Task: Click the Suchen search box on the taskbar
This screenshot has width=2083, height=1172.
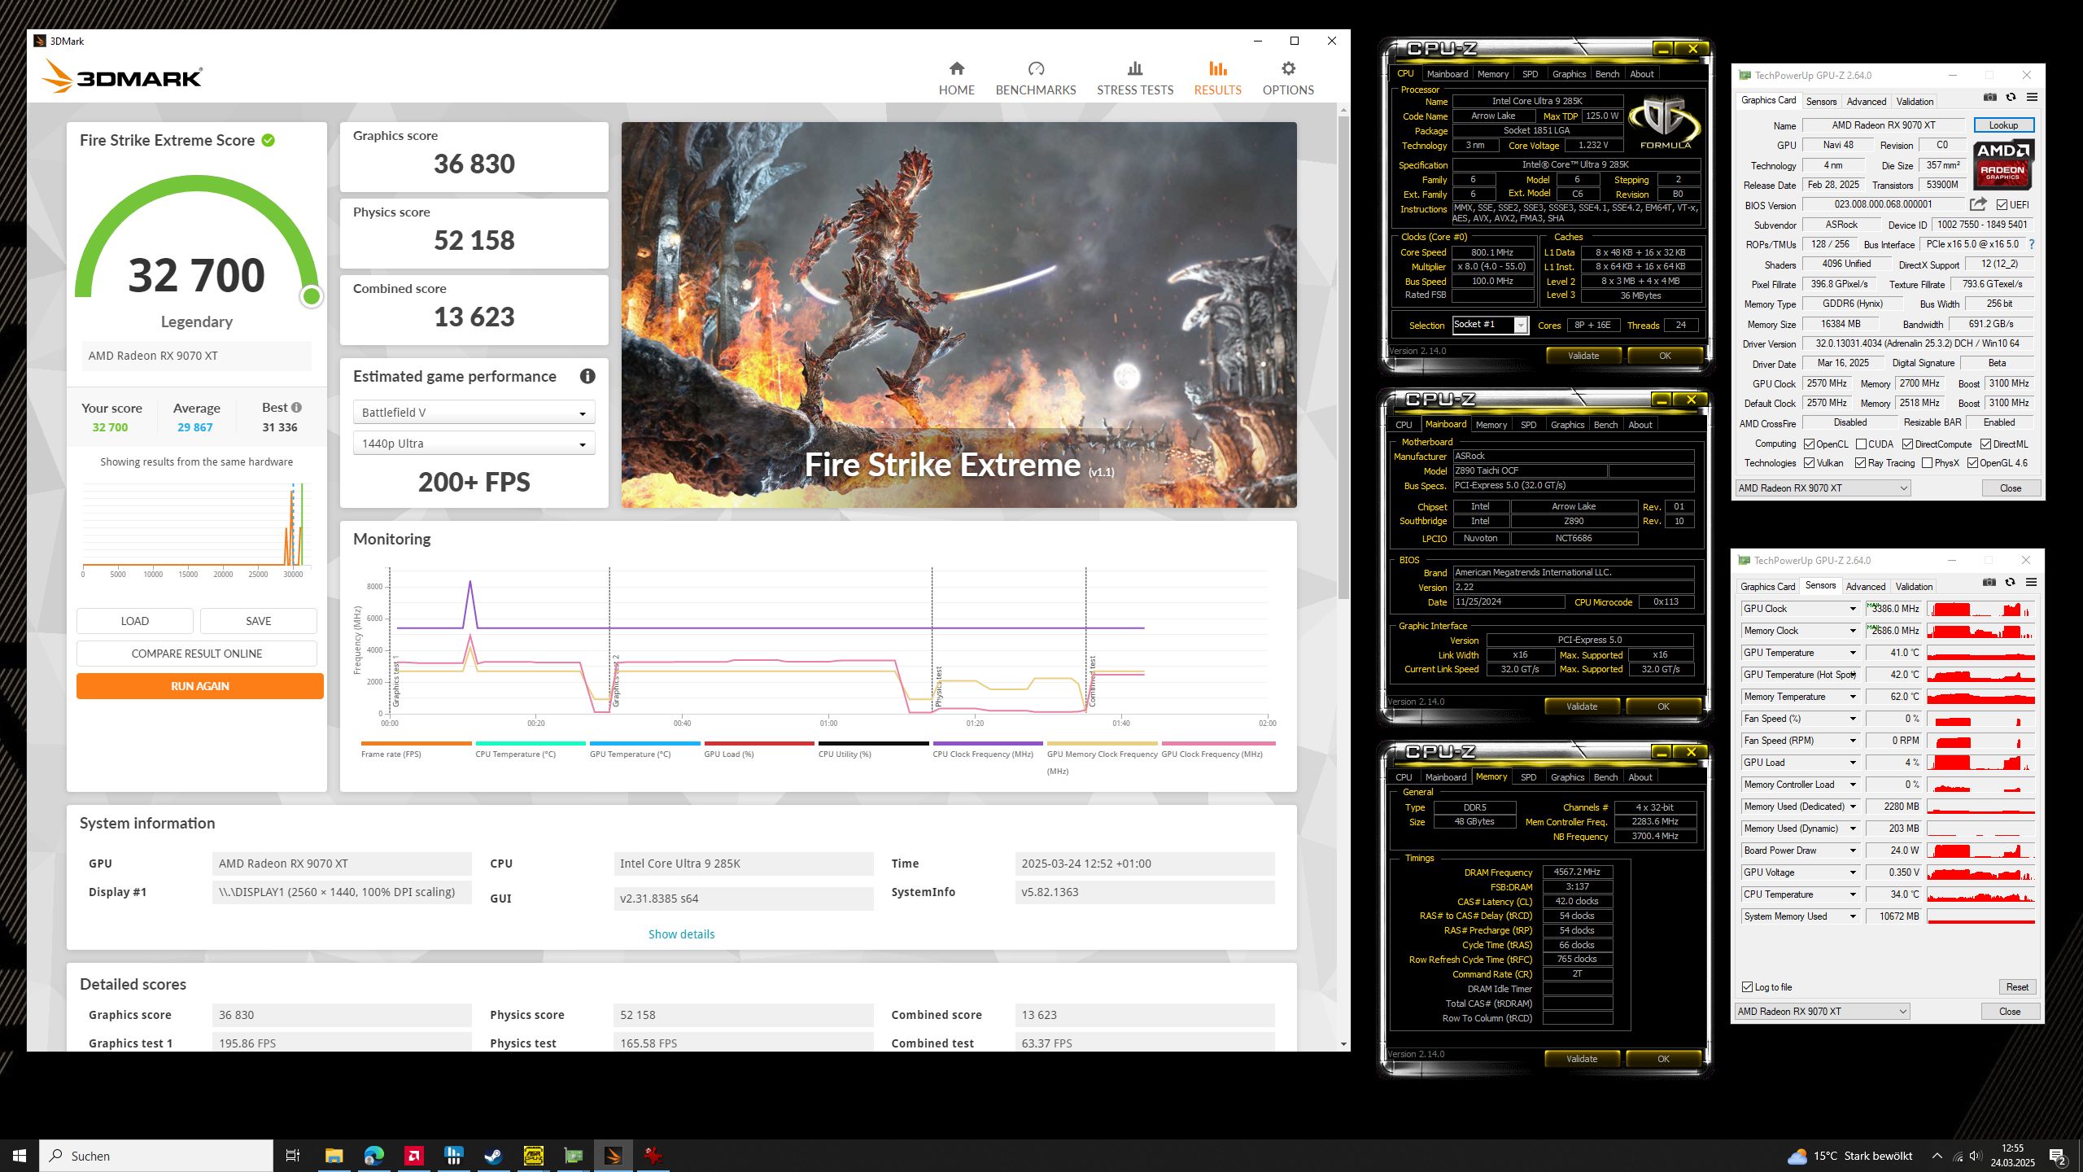Action: (x=156, y=1156)
